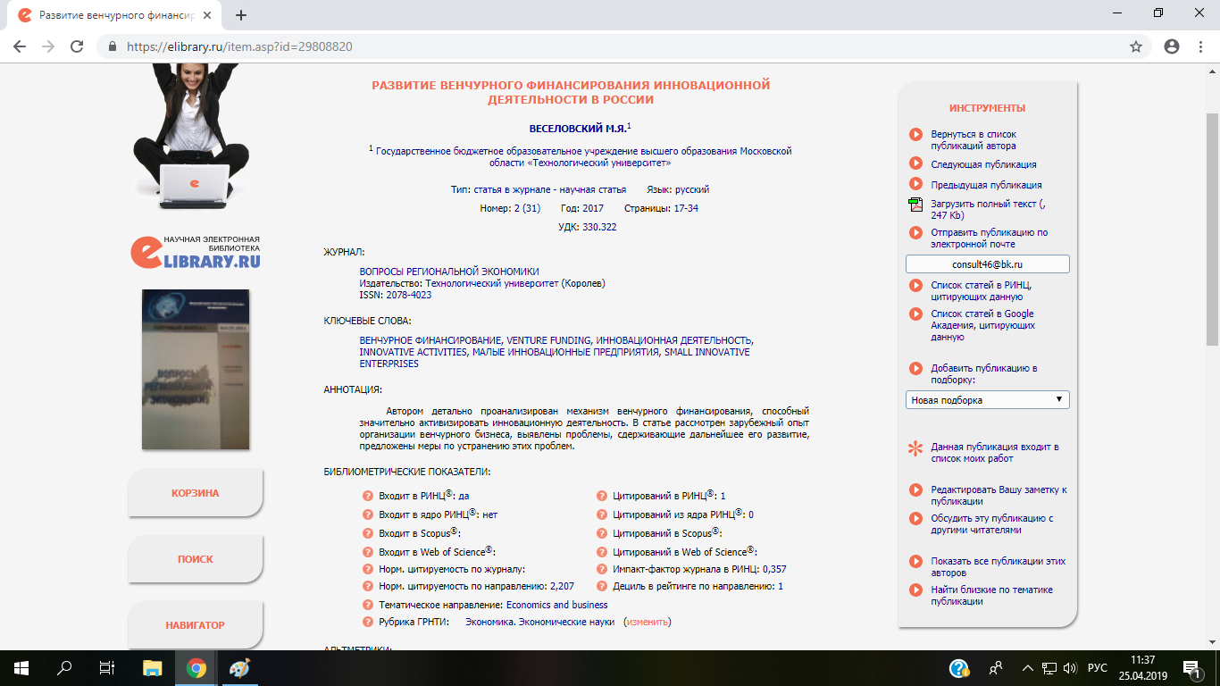This screenshot has width=1220, height=686.
Task: Click the browser address bar URL
Action: pyautogui.click(x=239, y=46)
